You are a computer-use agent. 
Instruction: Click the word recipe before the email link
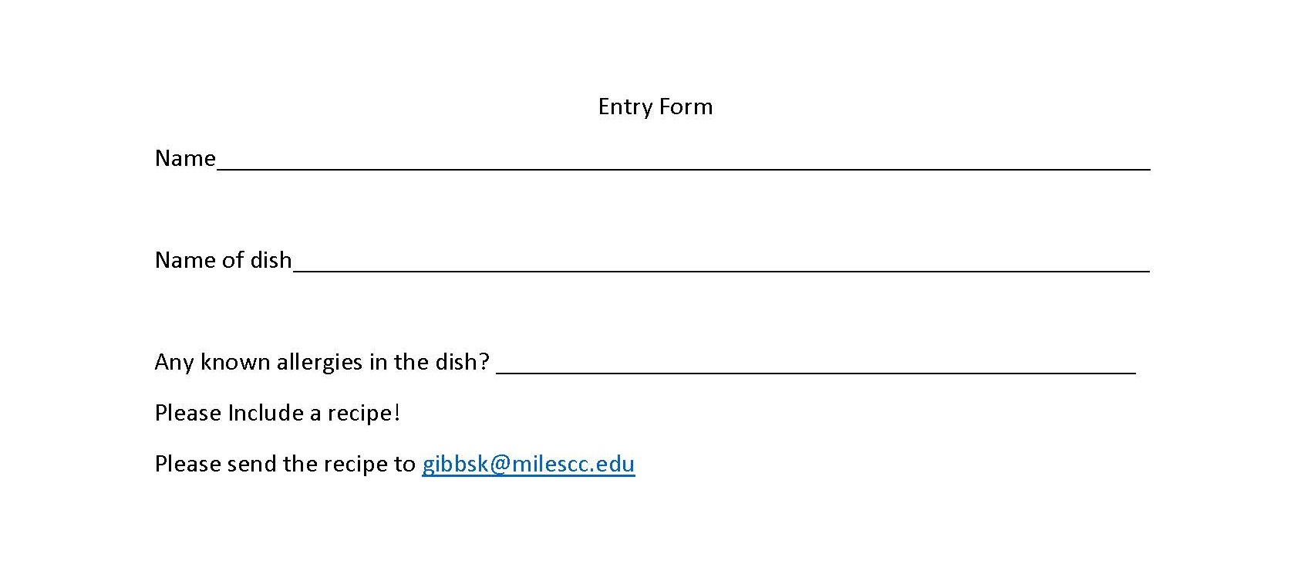pyautogui.click(x=355, y=464)
